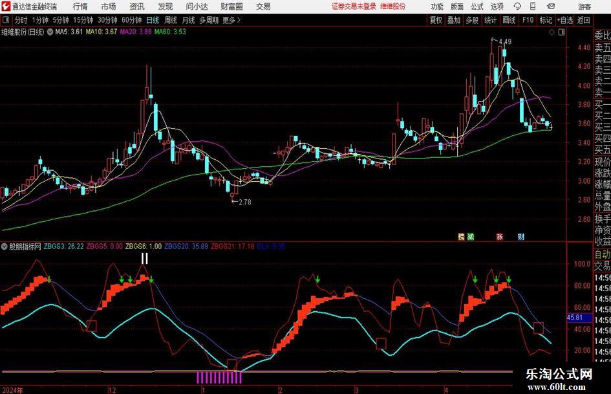Click the 游客 user account label
The height and width of the screenshot is (394, 611).
[584, 6]
